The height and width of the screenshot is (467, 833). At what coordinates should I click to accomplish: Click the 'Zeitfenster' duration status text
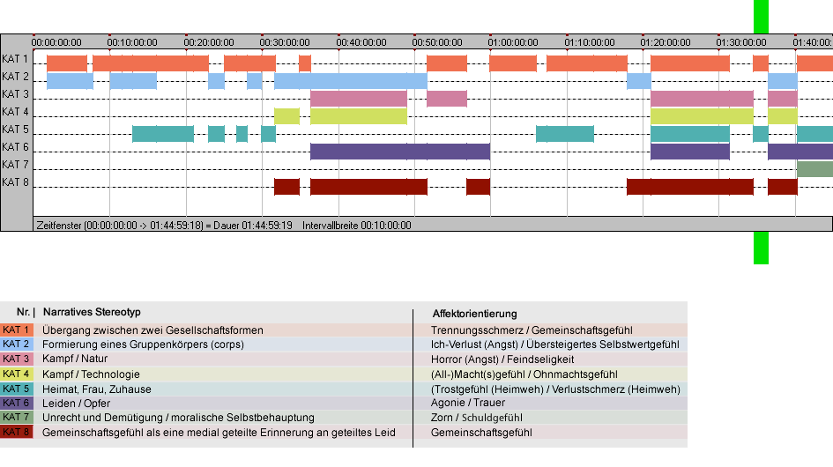[x=164, y=226]
